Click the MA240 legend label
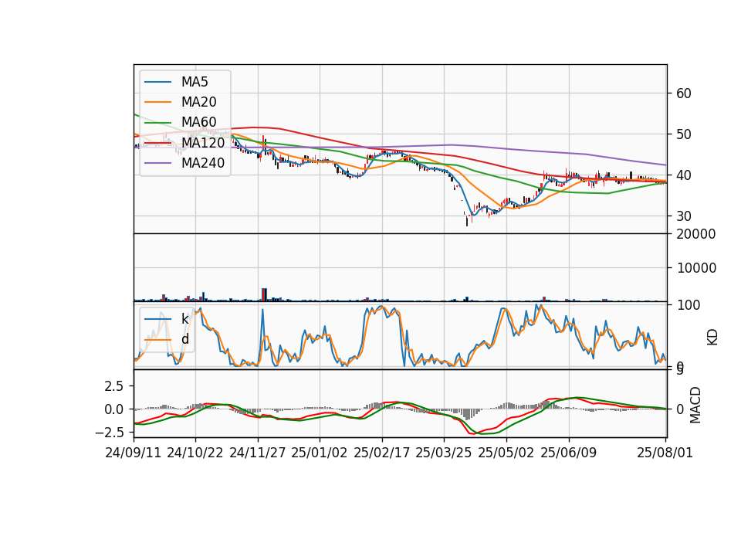The image size is (741, 533). tap(203, 163)
